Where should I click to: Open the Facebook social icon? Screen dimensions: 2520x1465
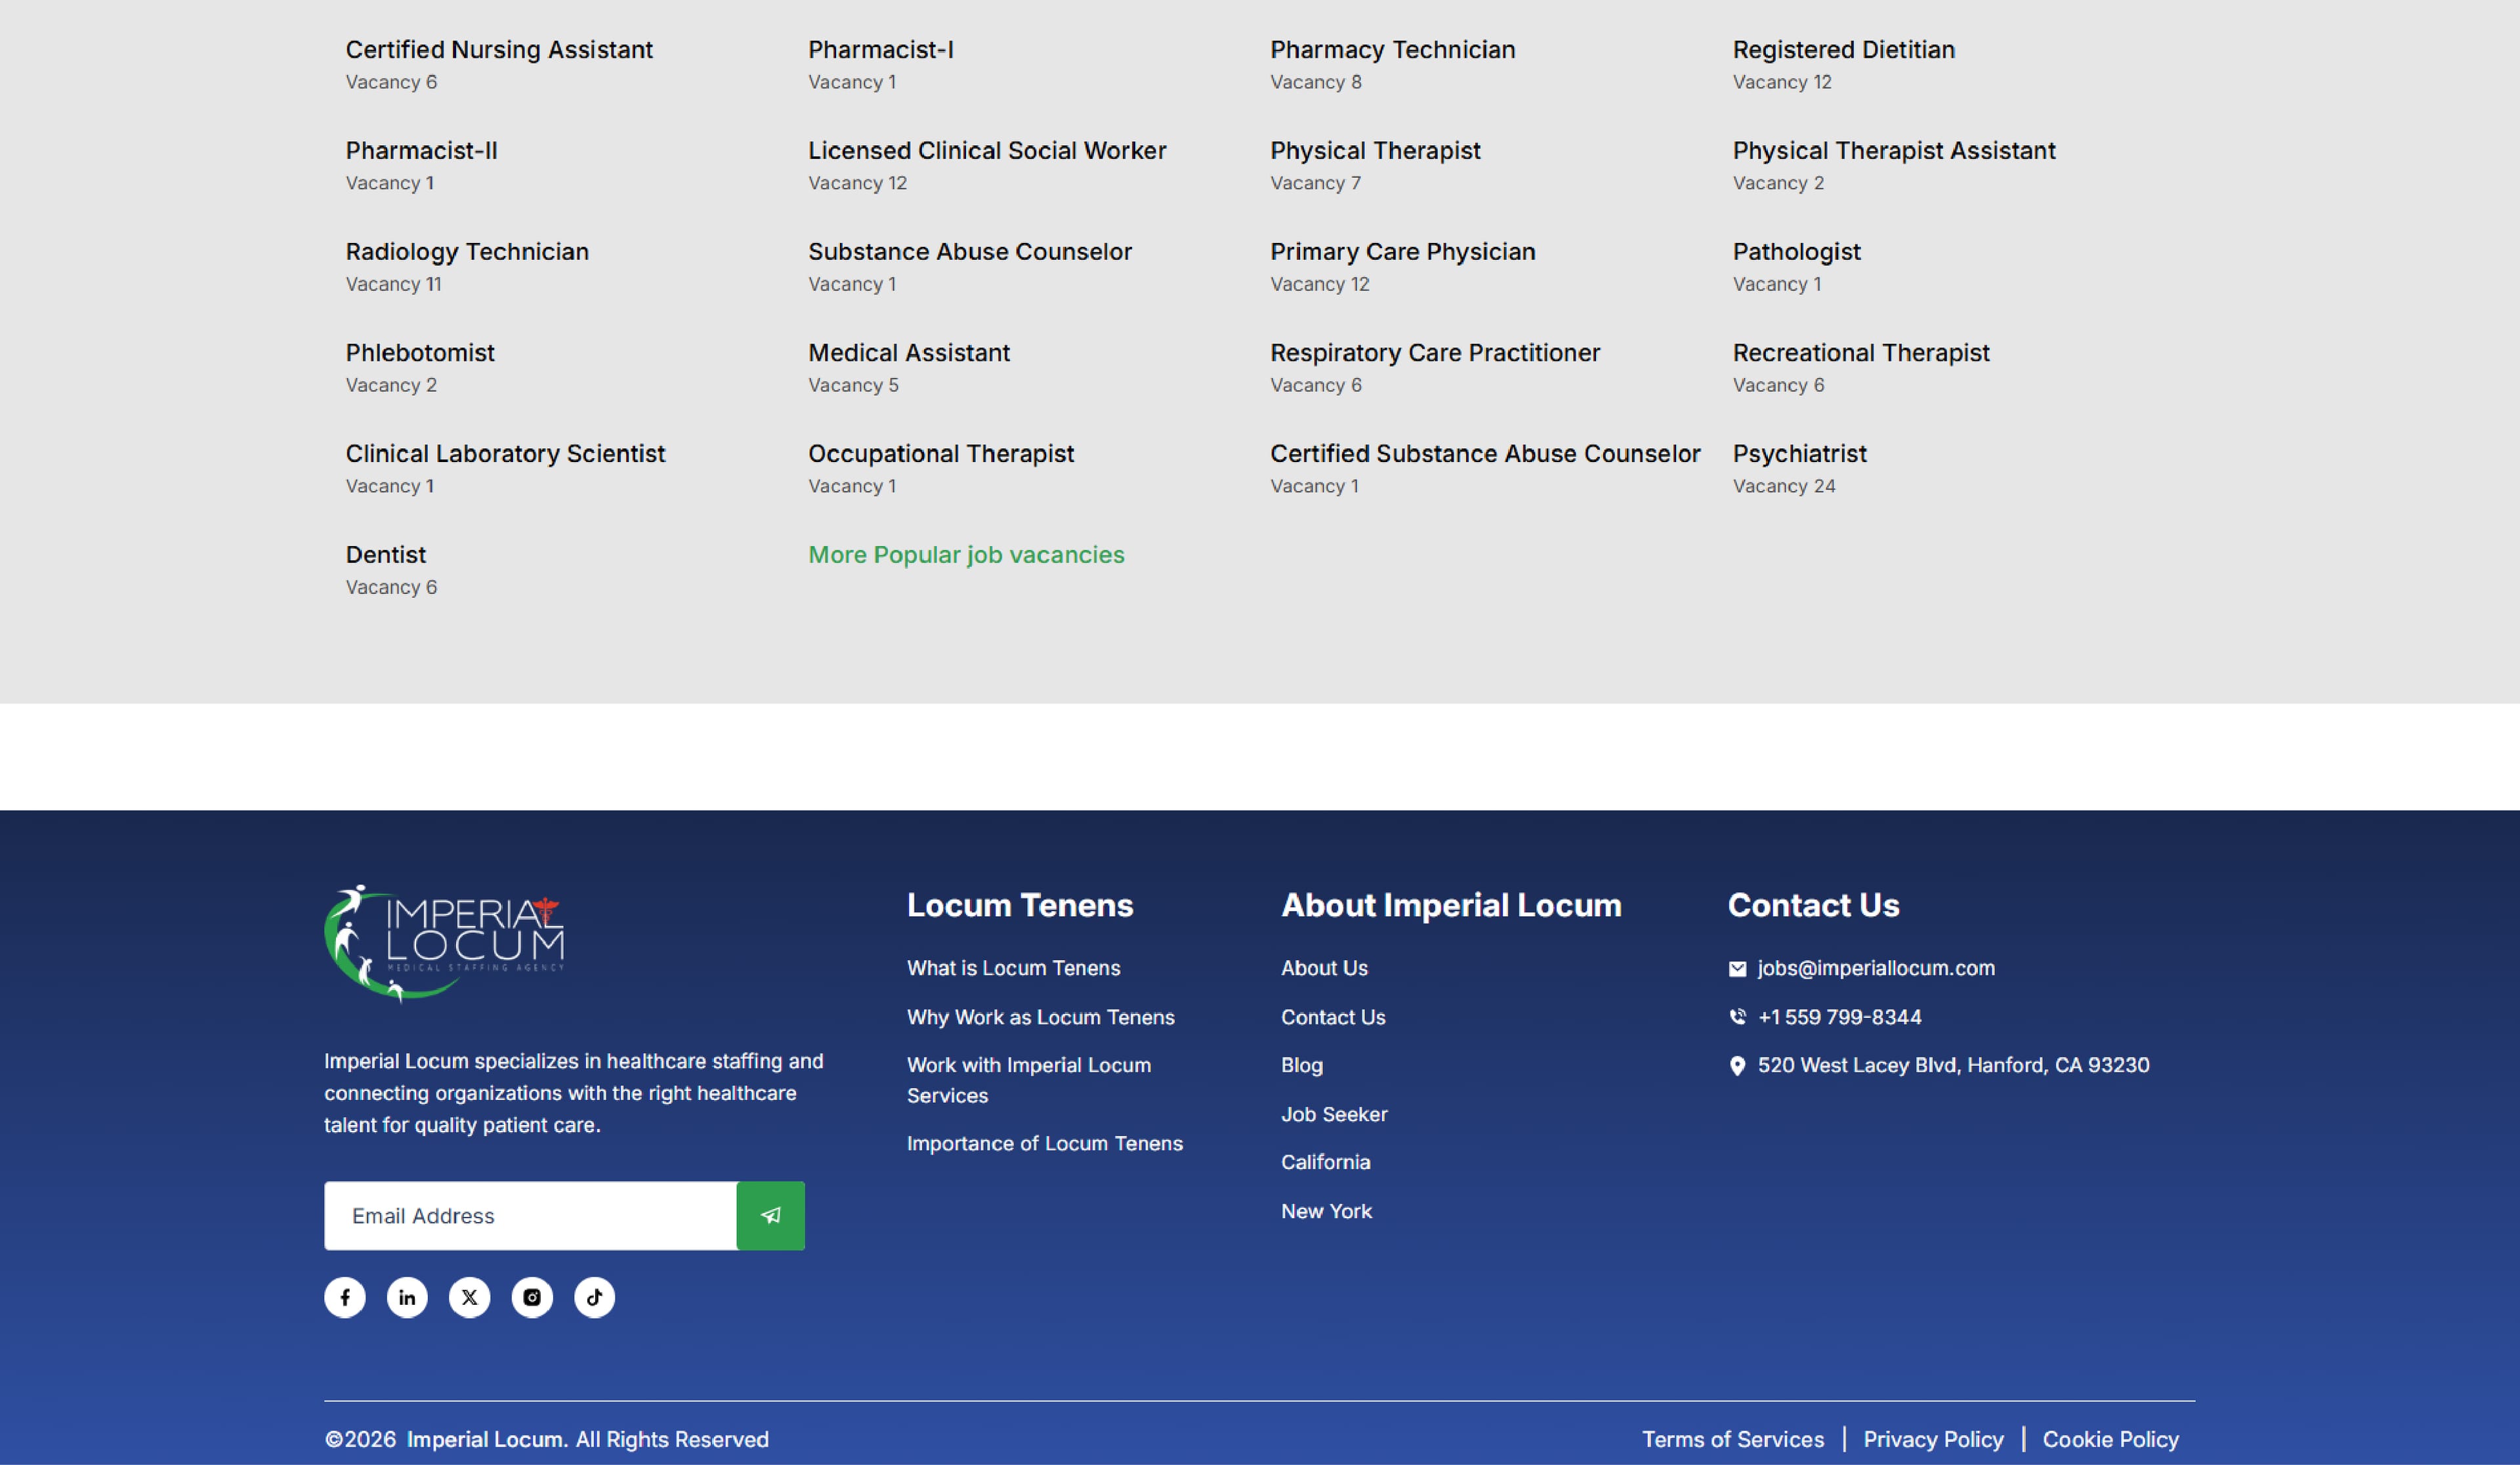pos(344,1297)
